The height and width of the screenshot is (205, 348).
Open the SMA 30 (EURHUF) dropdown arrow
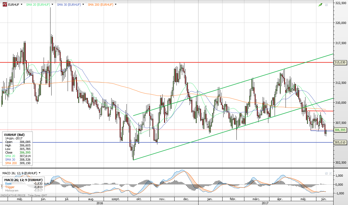83,5
